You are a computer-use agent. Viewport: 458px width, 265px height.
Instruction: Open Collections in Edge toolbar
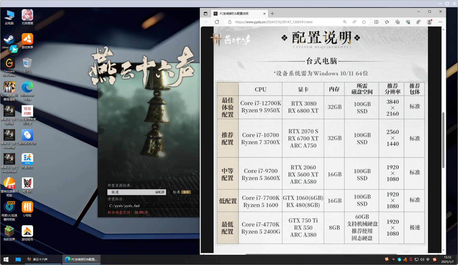pyautogui.click(x=397, y=22)
